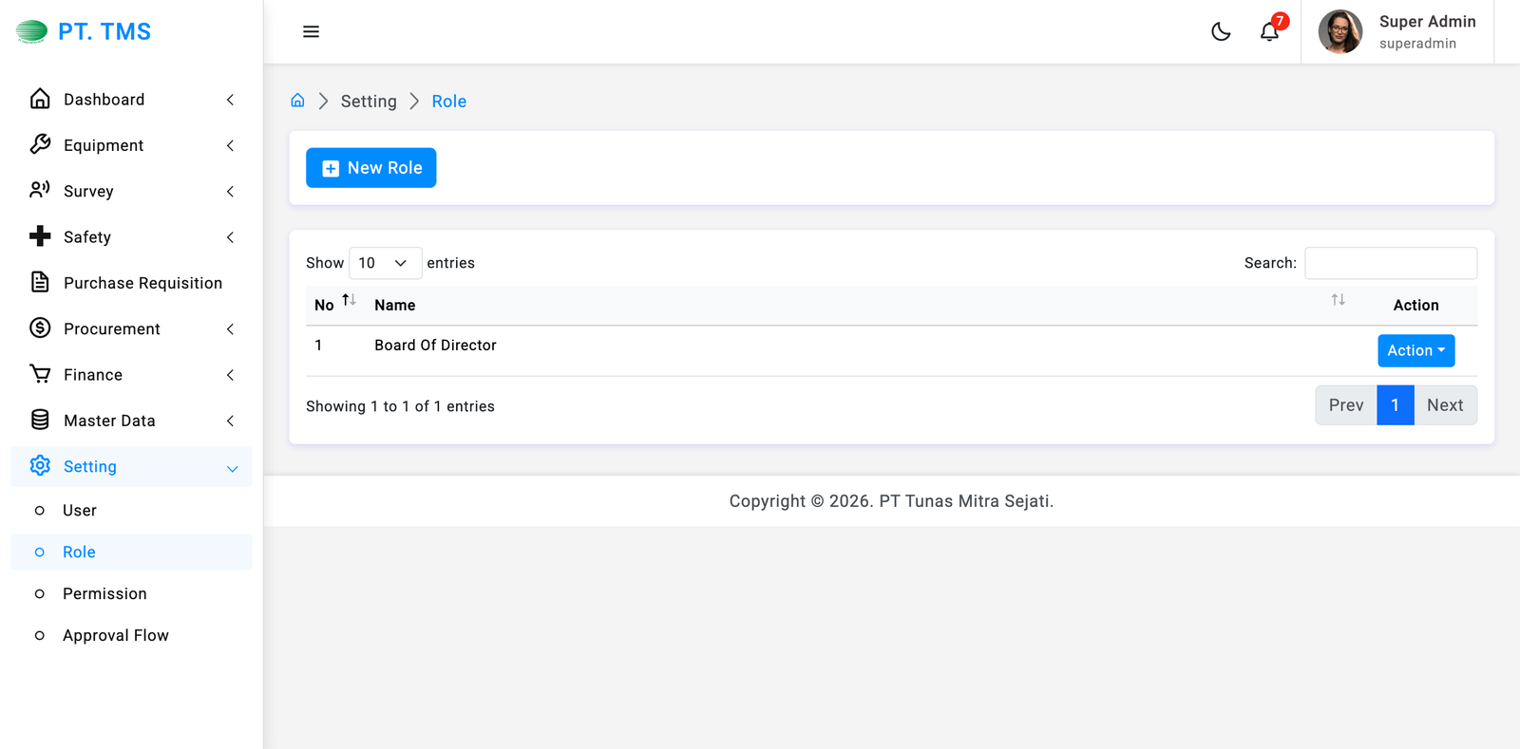Open Action dropdown for Board Of Director
1520x749 pixels.
[x=1415, y=350]
